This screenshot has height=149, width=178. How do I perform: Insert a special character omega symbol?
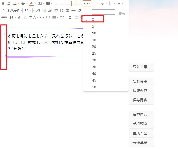pyautogui.click(x=42, y=17)
